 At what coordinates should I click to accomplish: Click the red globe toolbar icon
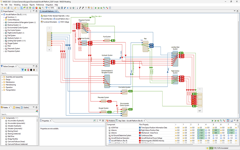click(36, 8)
